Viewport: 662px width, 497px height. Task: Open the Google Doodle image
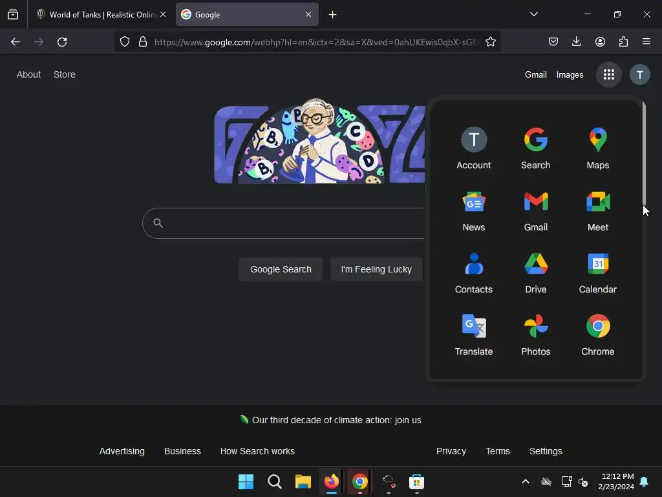[x=319, y=142]
